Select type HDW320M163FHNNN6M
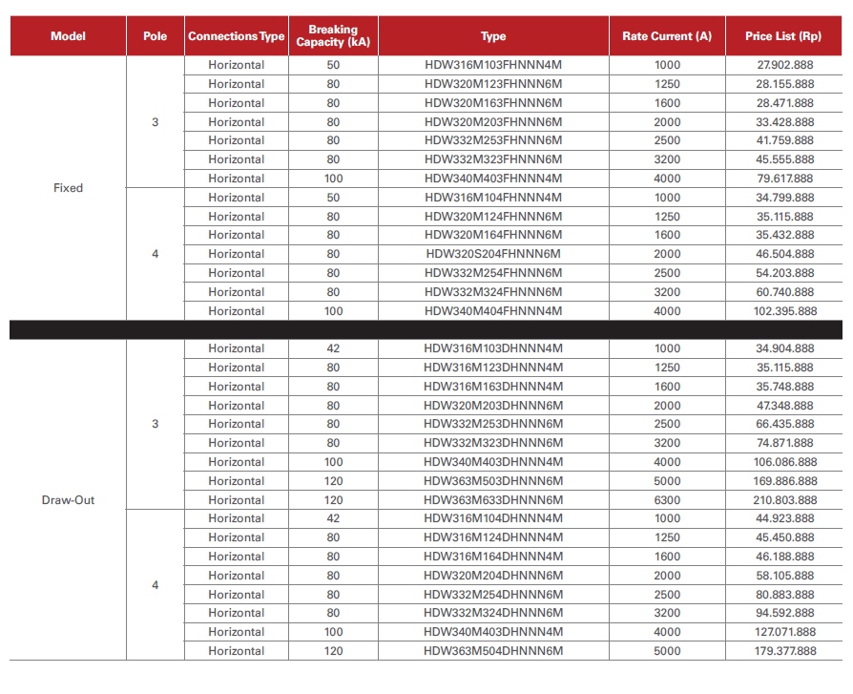 pyautogui.click(x=493, y=103)
